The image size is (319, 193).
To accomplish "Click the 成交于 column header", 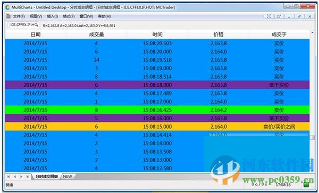I will pyautogui.click(x=279, y=35).
